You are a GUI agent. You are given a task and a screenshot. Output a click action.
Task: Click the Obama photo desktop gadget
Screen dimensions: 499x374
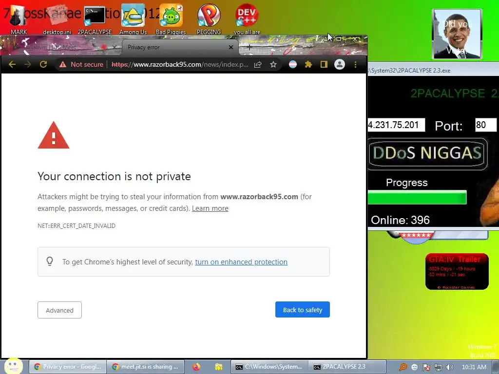pos(457,34)
